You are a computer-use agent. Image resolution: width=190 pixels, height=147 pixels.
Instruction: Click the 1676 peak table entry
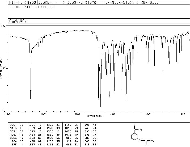point(16,145)
